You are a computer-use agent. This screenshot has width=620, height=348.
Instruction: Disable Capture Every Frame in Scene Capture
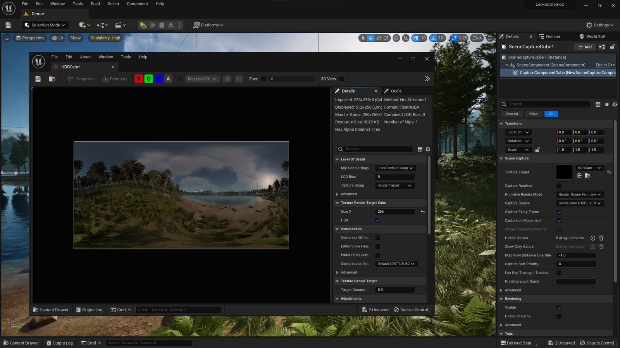[x=559, y=212]
